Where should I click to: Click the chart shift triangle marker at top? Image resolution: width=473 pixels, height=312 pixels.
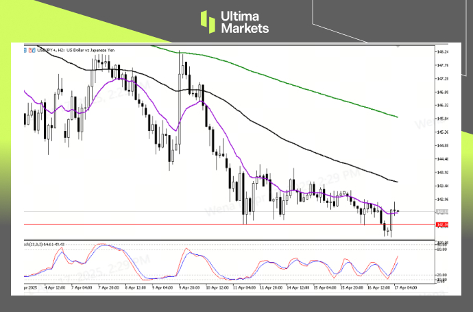(397, 47)
